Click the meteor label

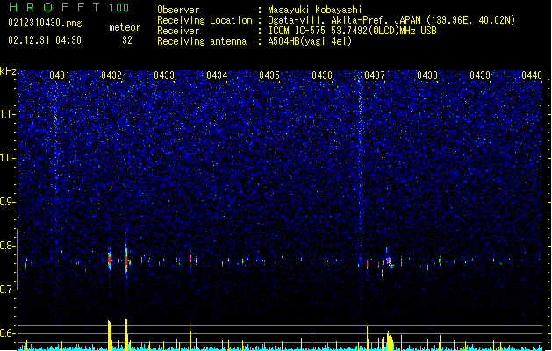point(125,27)
